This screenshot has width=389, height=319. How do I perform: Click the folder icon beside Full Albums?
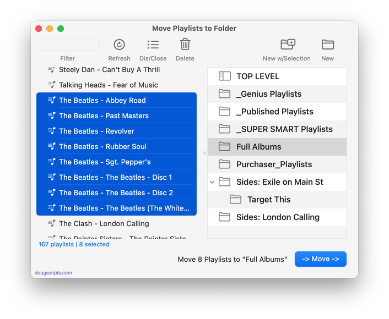[224, 146]
